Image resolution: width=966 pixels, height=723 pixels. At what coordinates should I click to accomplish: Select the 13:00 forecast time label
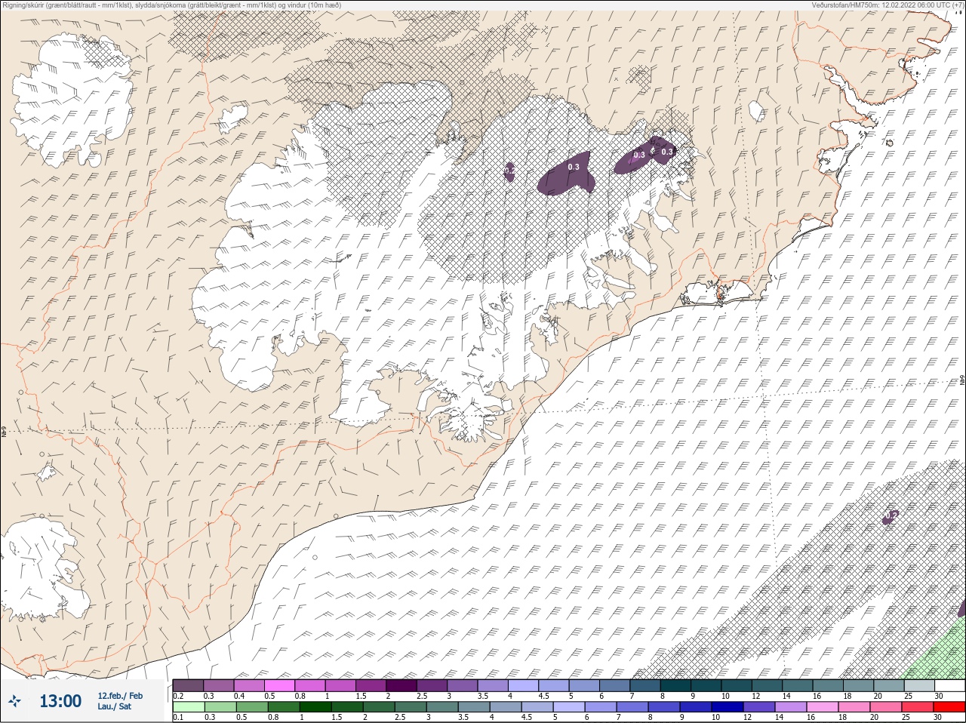pos(60,701)
